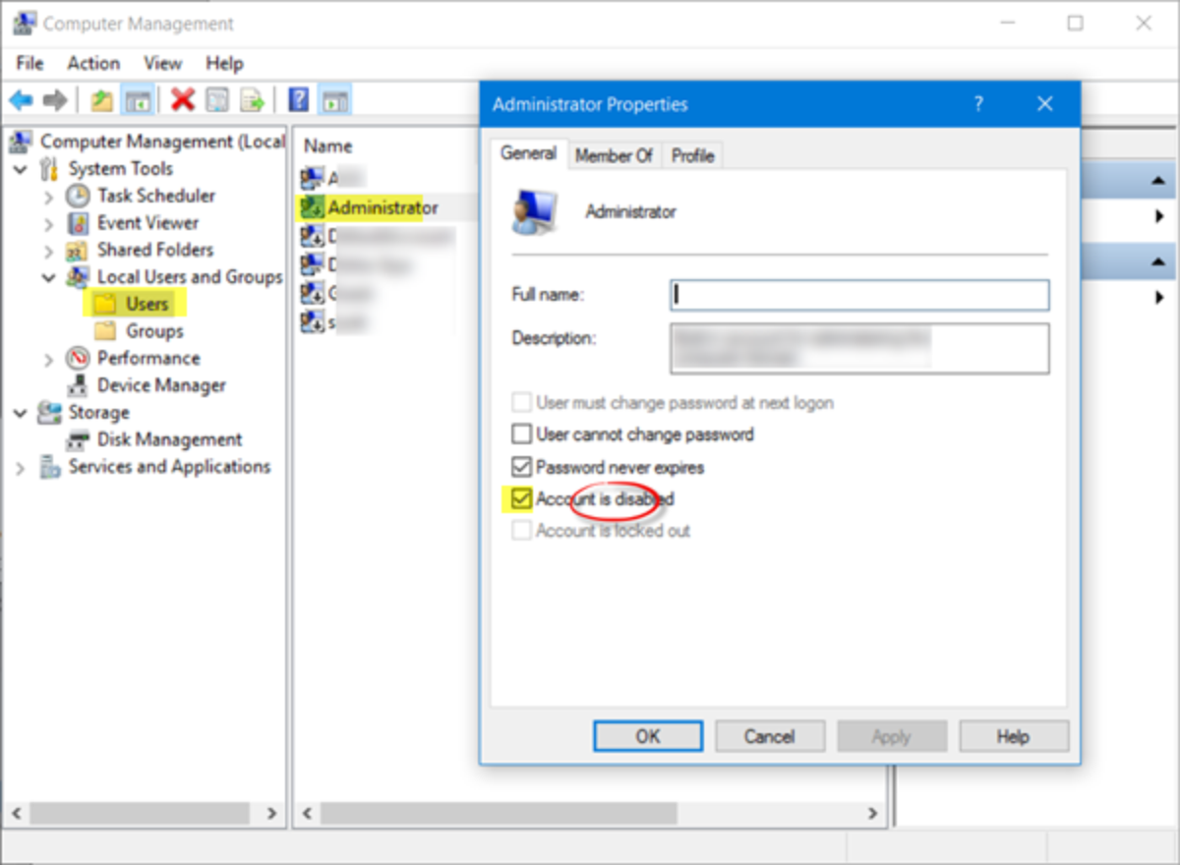Image resolution: width=1180 pixels, height=865 pixels.
Task: Select Administrator in the users list
Action: pos(383,207)
